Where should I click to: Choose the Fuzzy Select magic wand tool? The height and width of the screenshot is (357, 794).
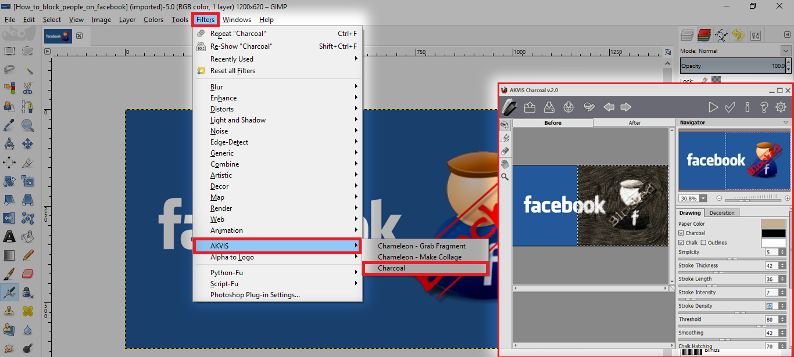coord(27,70)
